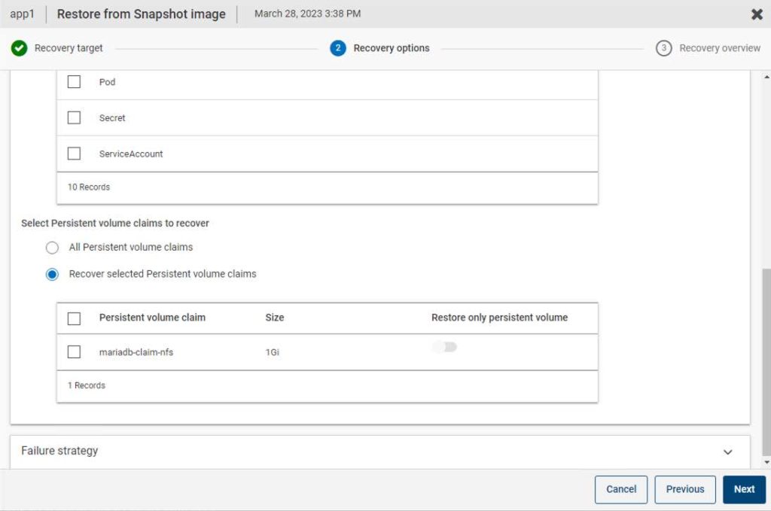Click the green Recovery target completed icon
771x511 pixels.
[19, 47]
